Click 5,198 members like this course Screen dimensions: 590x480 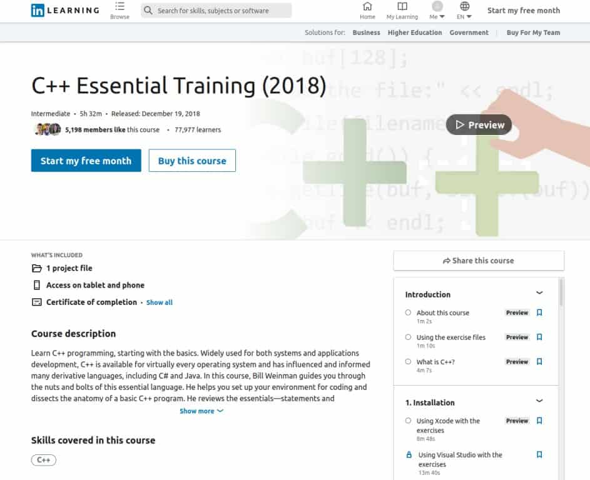pos(112,129)
